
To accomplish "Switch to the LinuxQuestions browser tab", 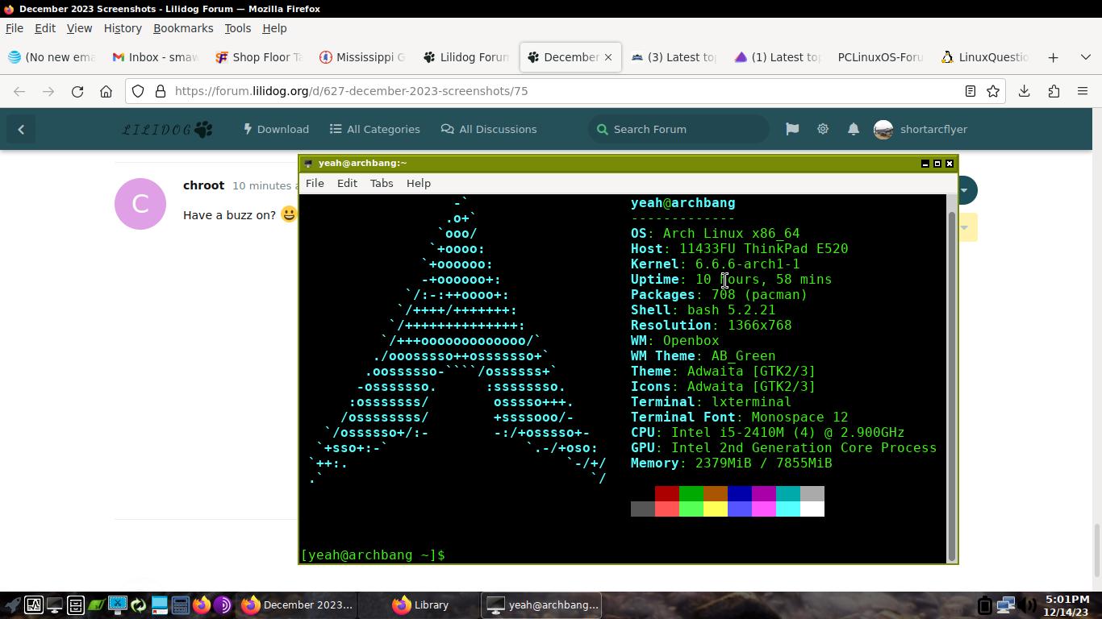I will (984, 57).
